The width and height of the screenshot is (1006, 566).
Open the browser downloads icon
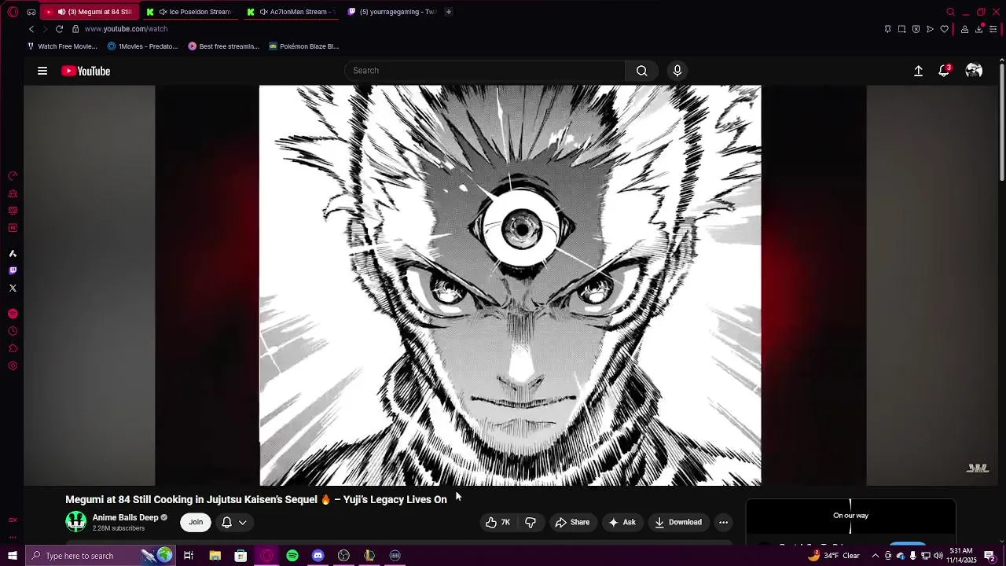click(x=978, y=29)
